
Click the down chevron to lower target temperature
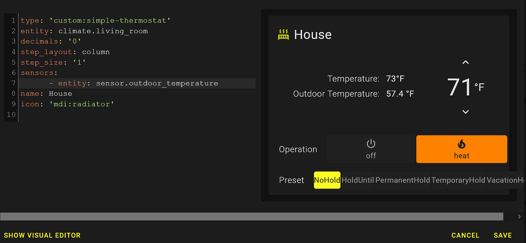pyautogui.click(x=465, y=112)
